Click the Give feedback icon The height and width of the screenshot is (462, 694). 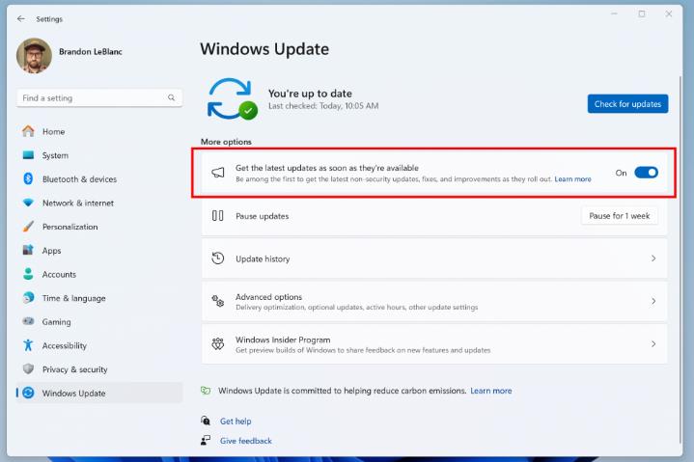(206, 440)
